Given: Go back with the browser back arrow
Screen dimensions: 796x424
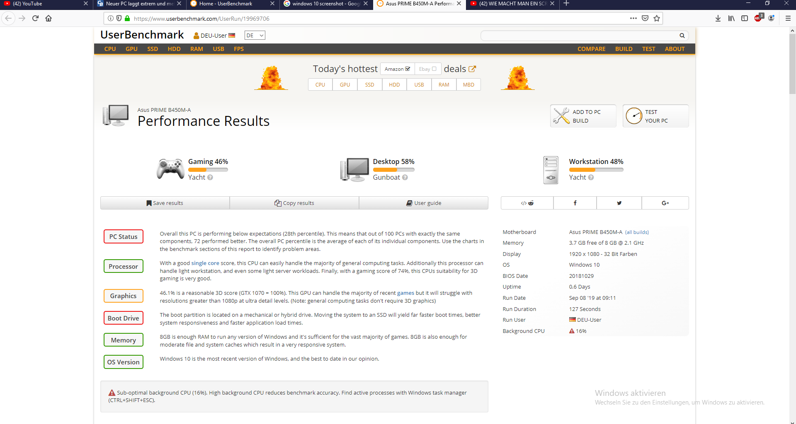Looking at the screenshot, I should click(8, 18).
